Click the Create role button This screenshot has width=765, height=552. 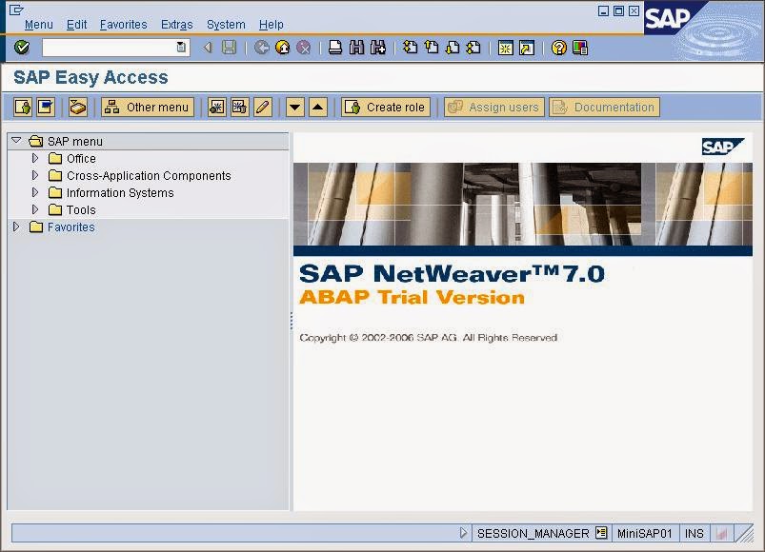coord(386,108)
